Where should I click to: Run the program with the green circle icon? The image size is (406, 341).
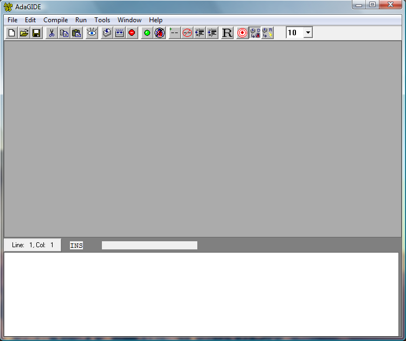147,33
